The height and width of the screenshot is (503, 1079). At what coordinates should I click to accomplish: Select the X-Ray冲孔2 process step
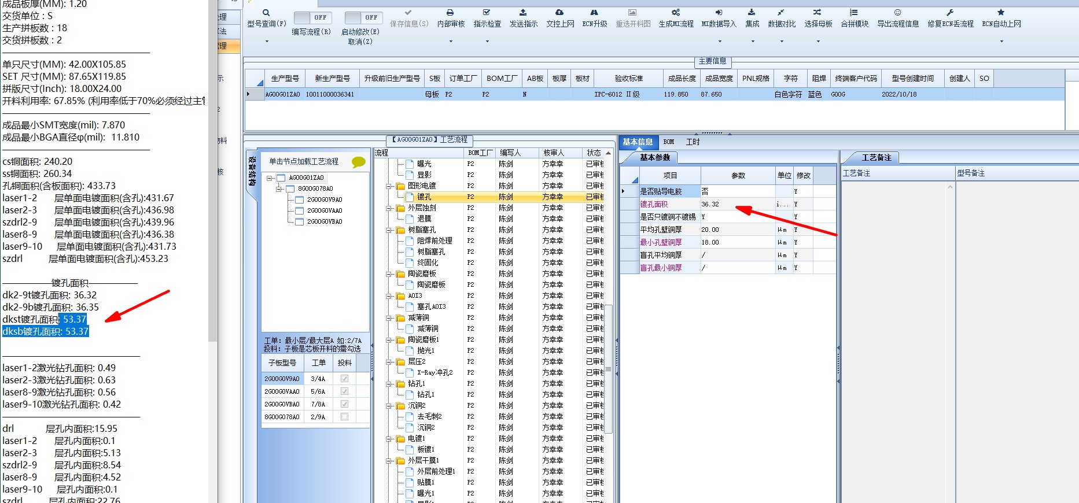[x=434, y=373]
